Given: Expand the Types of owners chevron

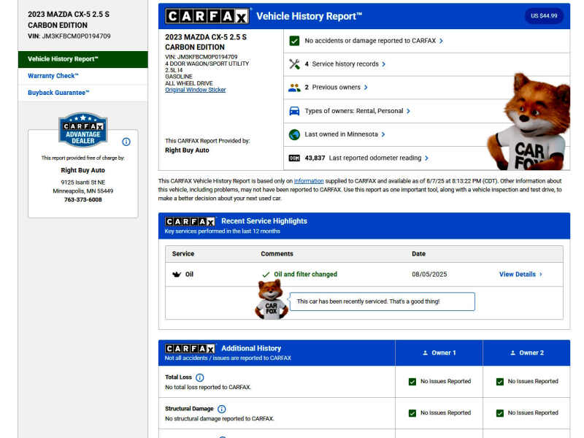Looking at the screenshot, I should point(409,111).
